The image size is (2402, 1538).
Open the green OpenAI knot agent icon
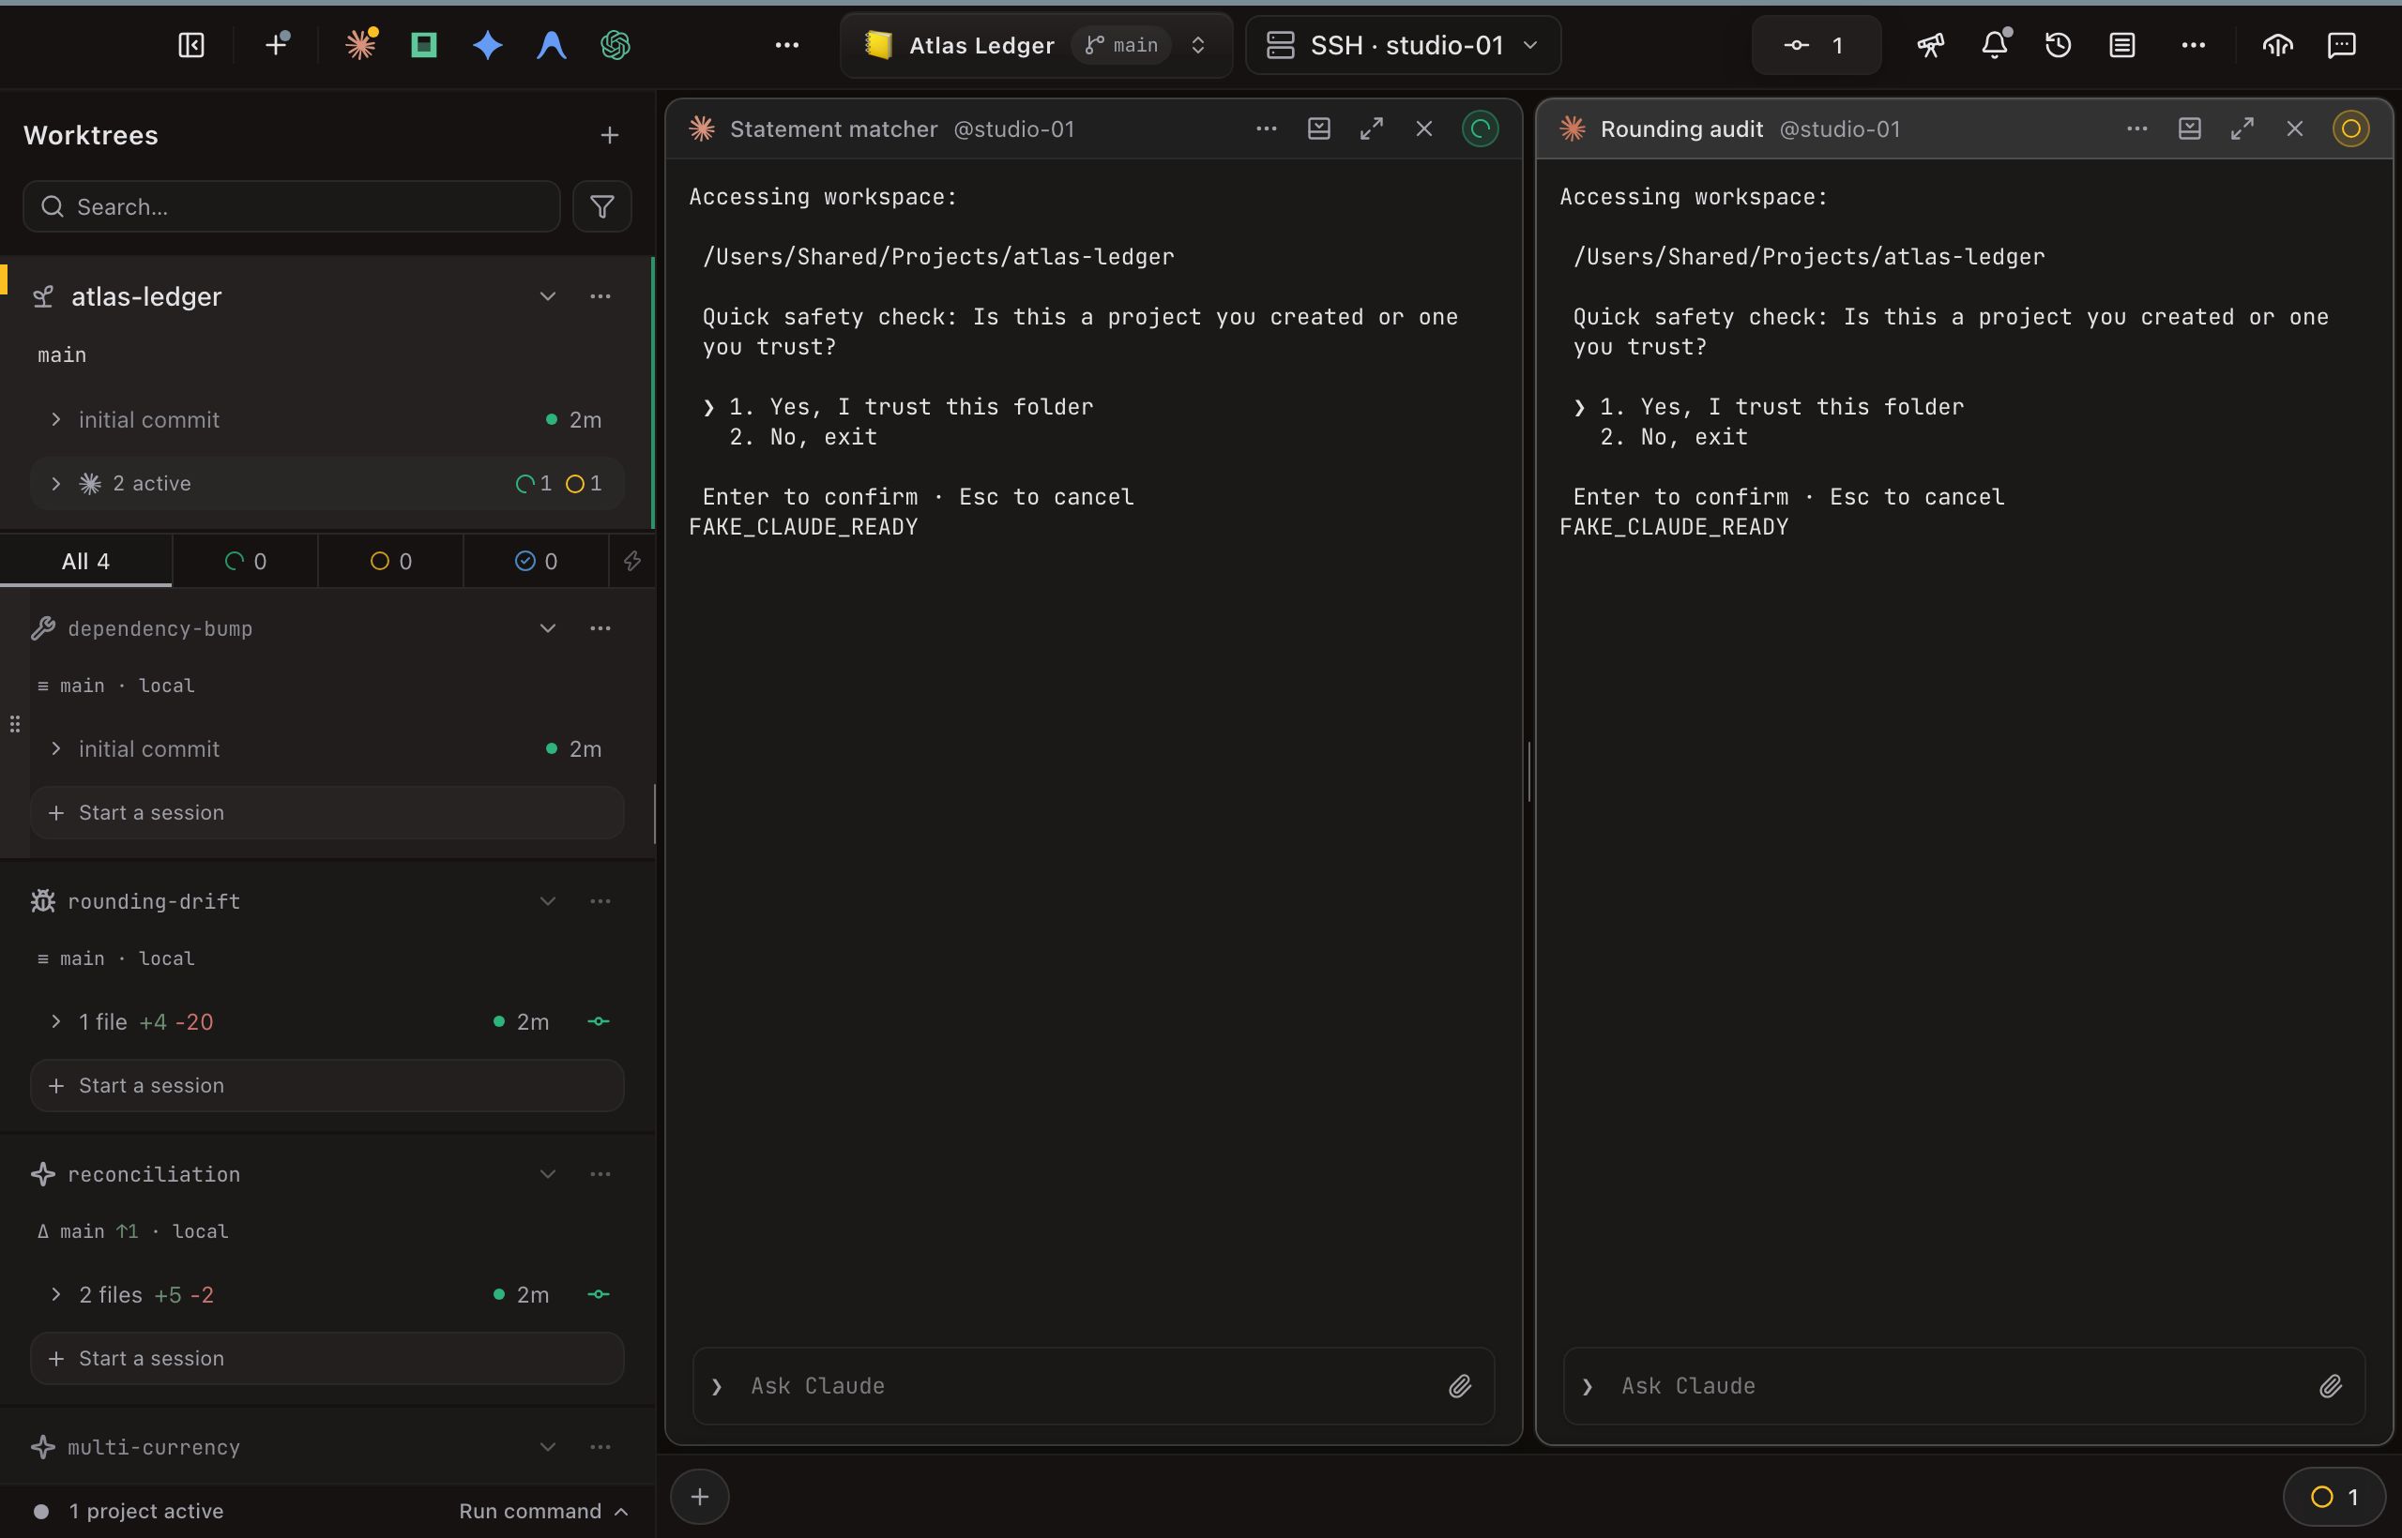point(615,45)
